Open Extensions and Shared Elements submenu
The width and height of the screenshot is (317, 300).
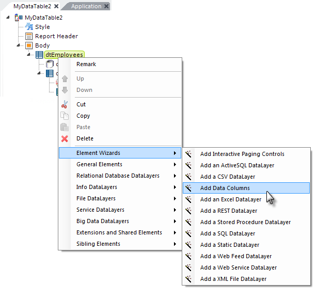coord(120,232)
